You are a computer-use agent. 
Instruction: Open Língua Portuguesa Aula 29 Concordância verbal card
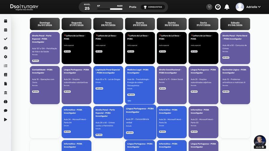point(140,122)
